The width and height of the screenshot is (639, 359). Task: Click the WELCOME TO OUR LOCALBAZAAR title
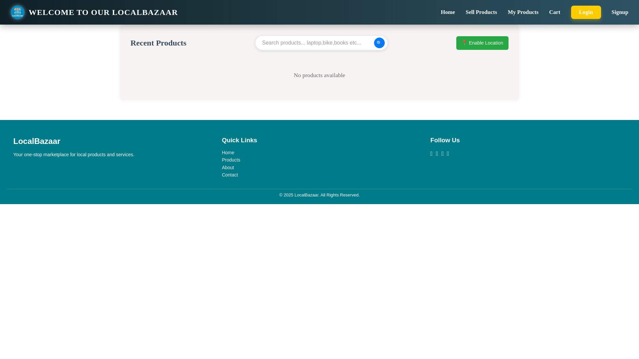[x=103, y=12]
